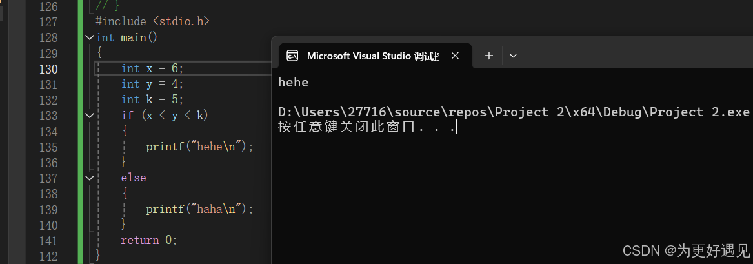753x264 pixels.
Task: Open a new terminal tab with plus button
Action: point(489,56)
